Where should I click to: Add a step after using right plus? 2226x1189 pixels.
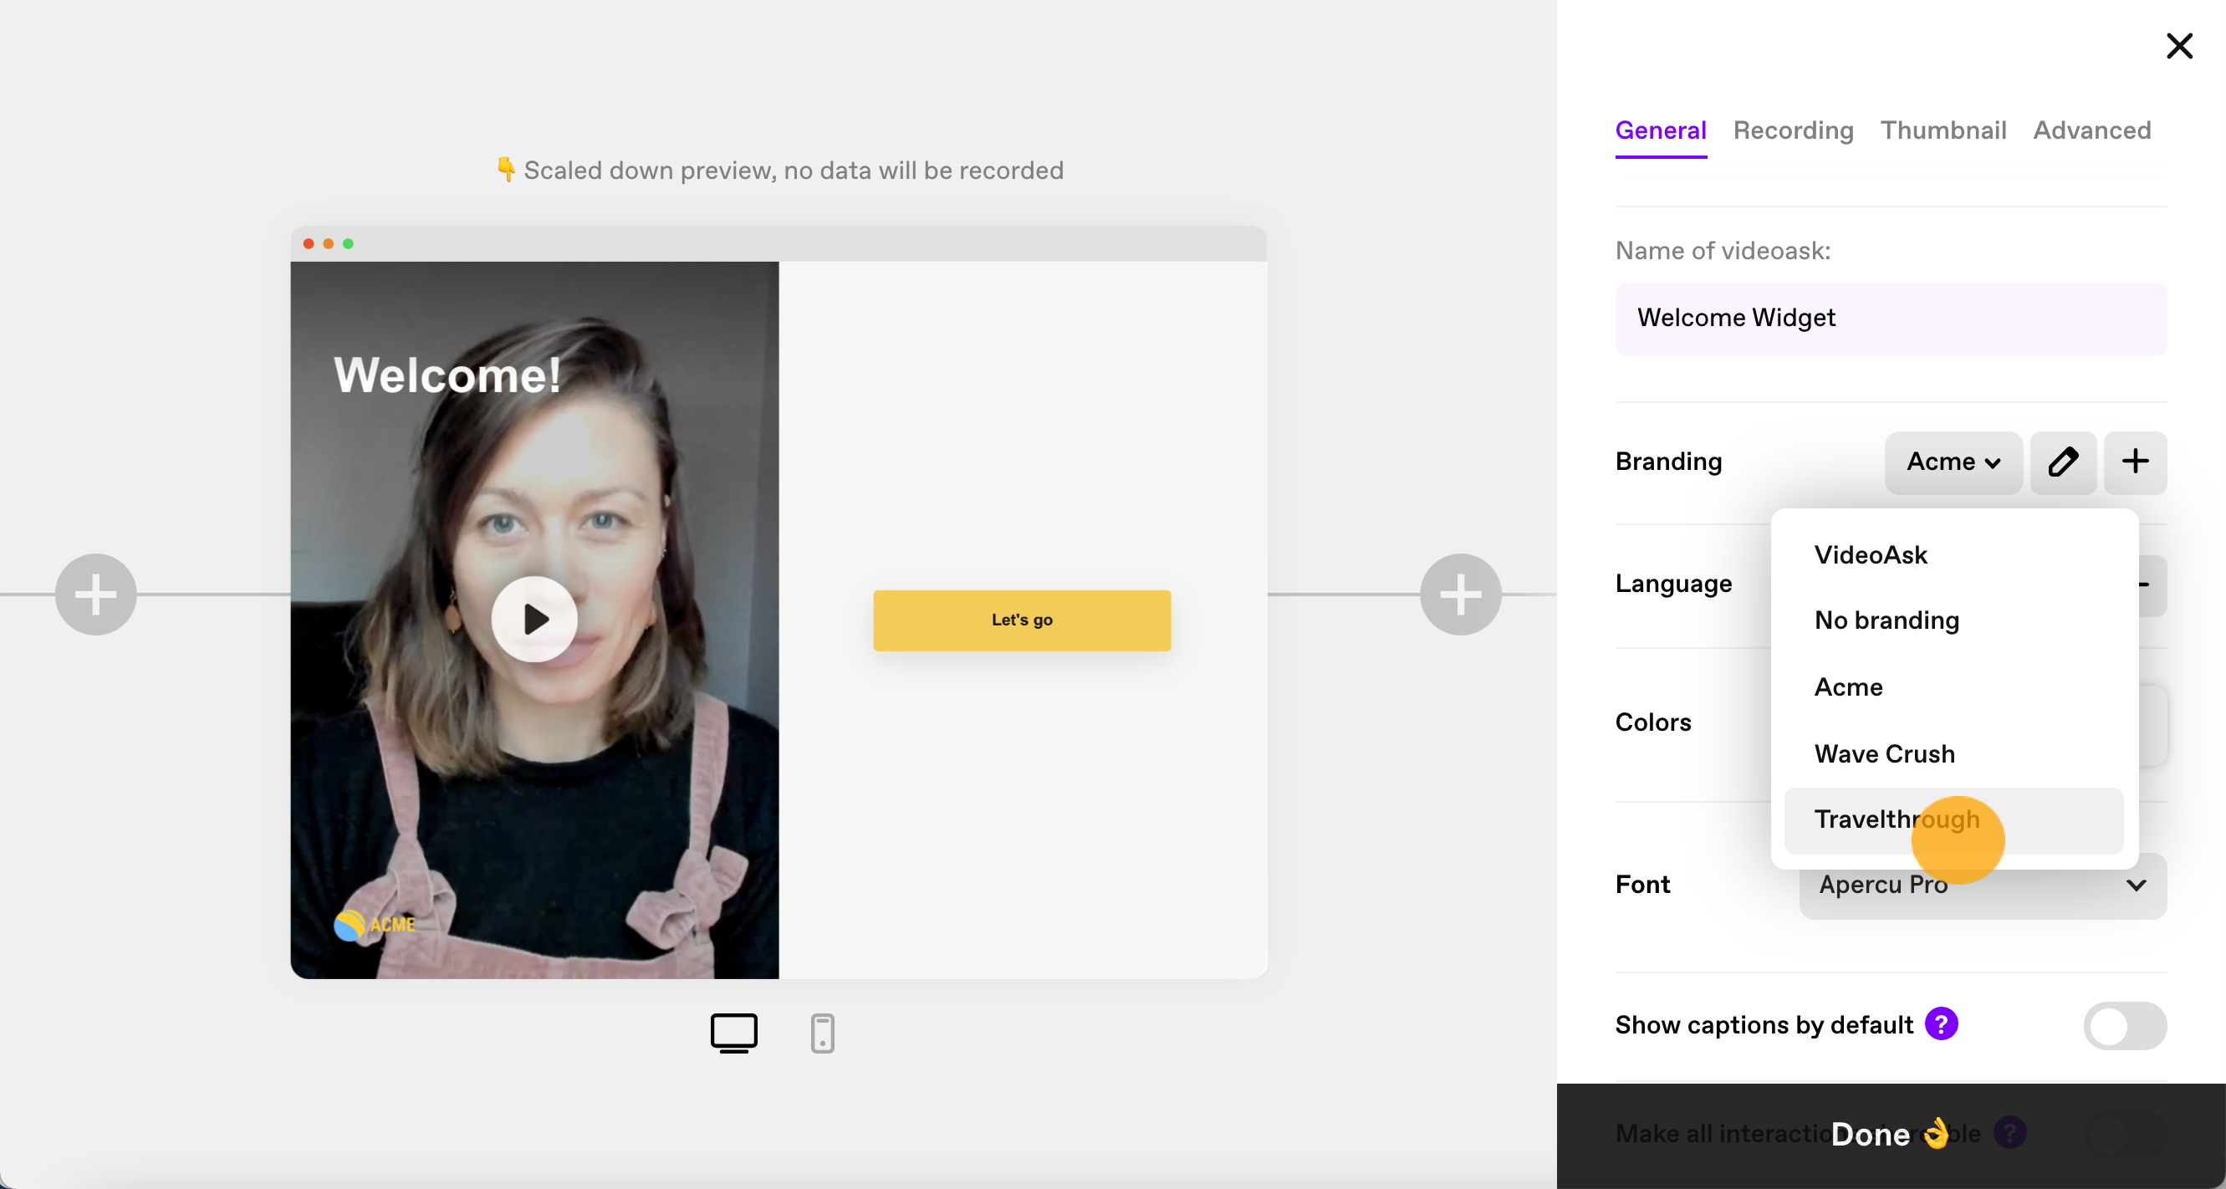(1459, 594)
